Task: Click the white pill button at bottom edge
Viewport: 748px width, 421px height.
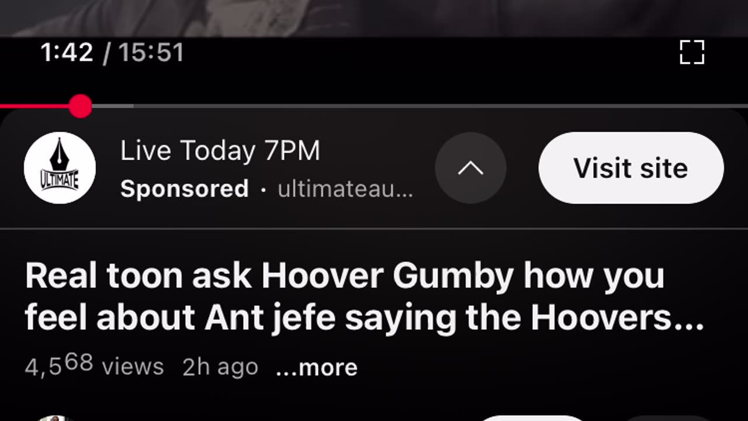Action: tap(532, 418)
